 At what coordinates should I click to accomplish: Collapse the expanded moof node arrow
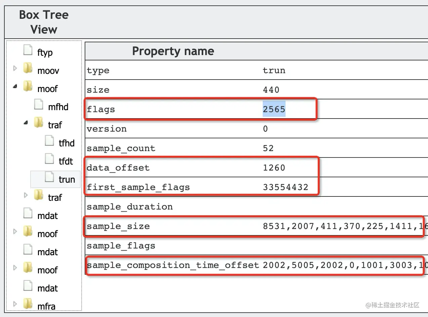(x=15, y=87)
